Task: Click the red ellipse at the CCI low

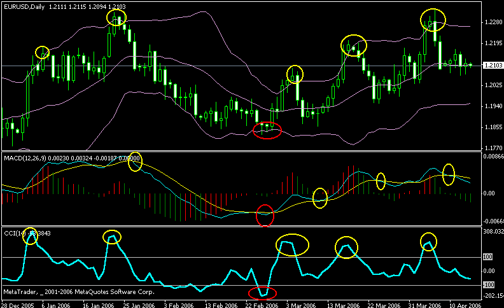Action: tap(262, 293)
